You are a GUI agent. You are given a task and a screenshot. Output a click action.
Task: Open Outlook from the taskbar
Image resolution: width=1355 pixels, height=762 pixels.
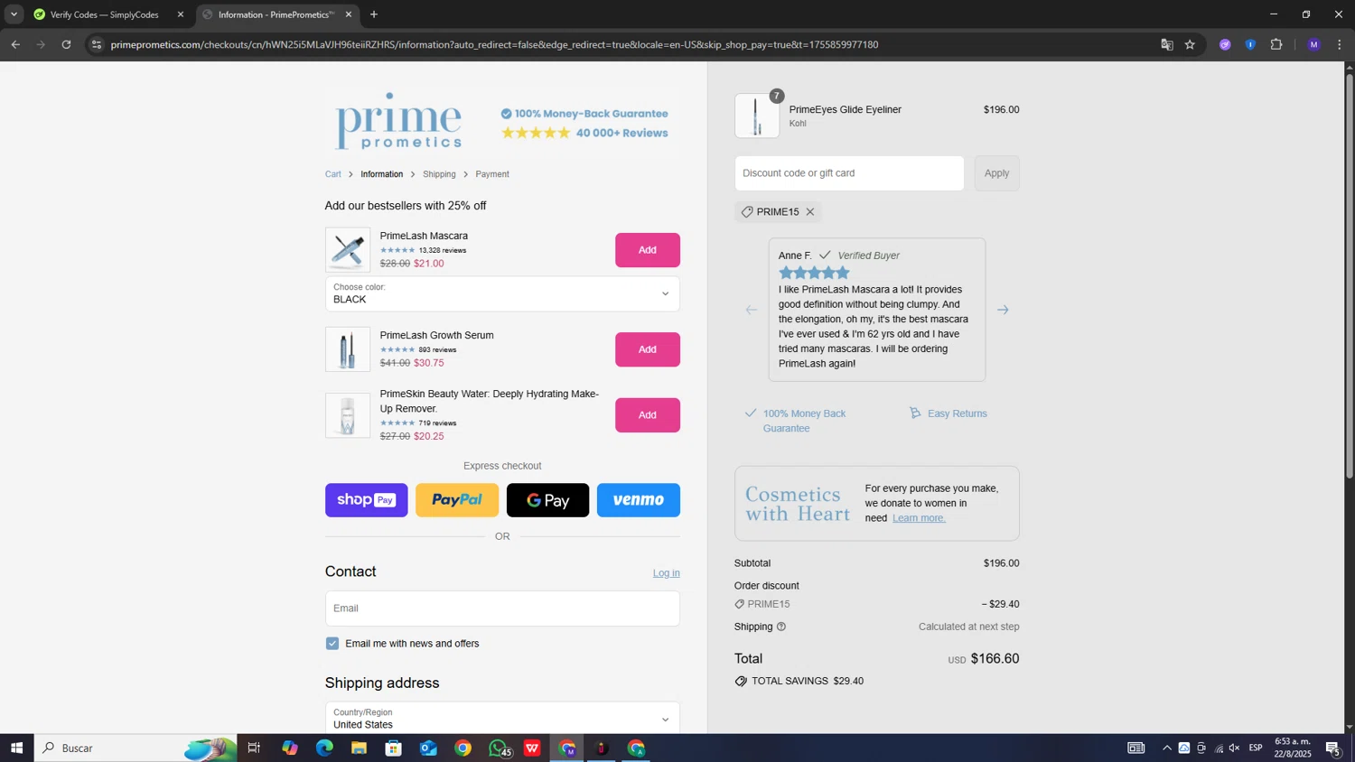pos(428,748)
